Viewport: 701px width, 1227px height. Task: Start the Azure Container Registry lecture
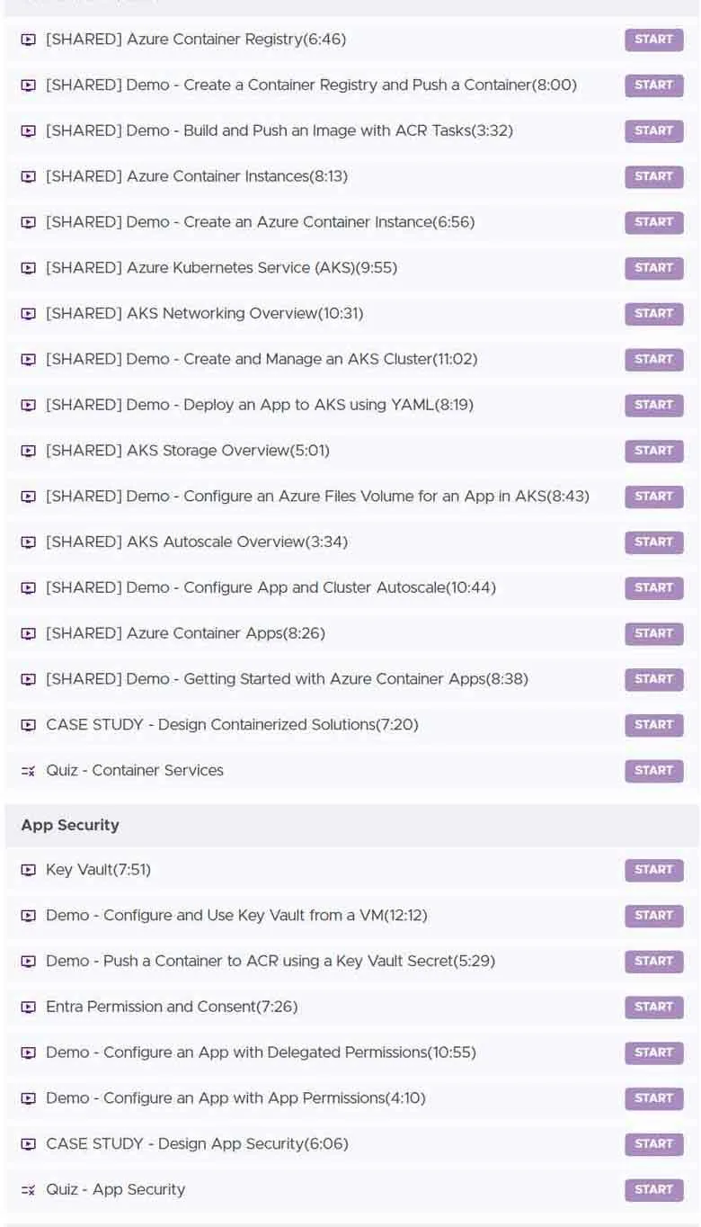pos(654,40)
